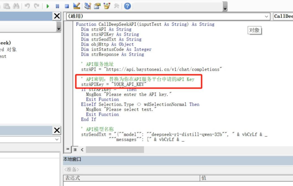293x186 pixels.
Task: Switch to Procedure View button
Action: point(68,149)
